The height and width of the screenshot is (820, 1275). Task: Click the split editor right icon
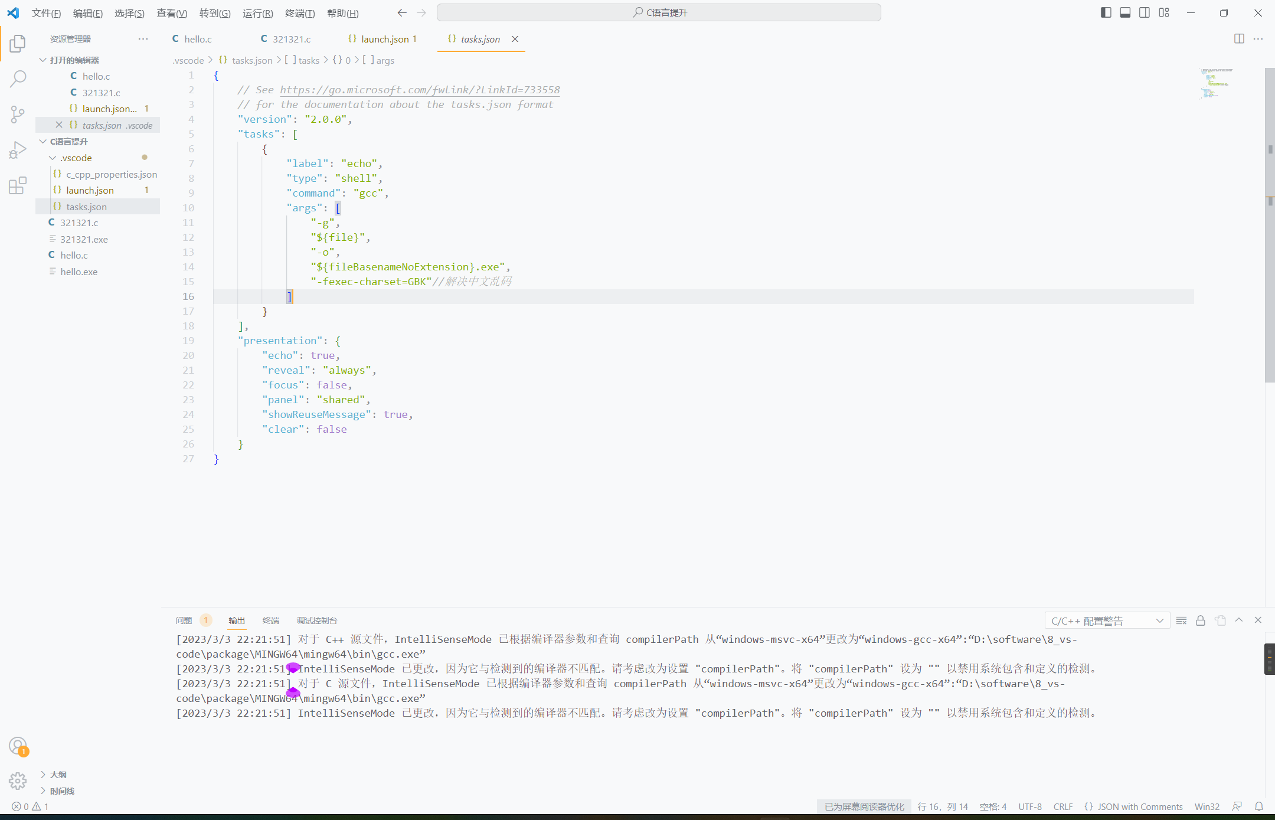pyautogui.click(x=1239, y=39)
